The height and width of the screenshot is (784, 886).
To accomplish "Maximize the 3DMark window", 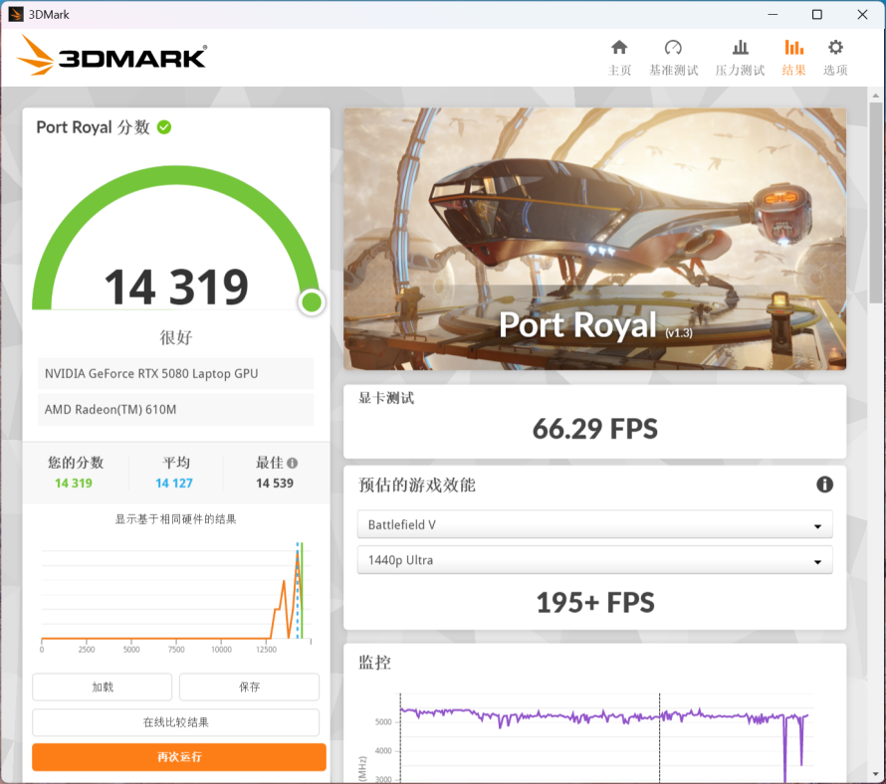I will pyautogui.click(x=817, y=14).
